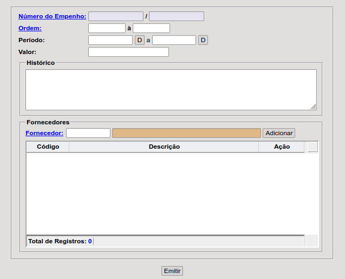Image resolution: width=345 pixels, height=279 pixels.
Task: Click the Período start date field
Action: [110, 40]
